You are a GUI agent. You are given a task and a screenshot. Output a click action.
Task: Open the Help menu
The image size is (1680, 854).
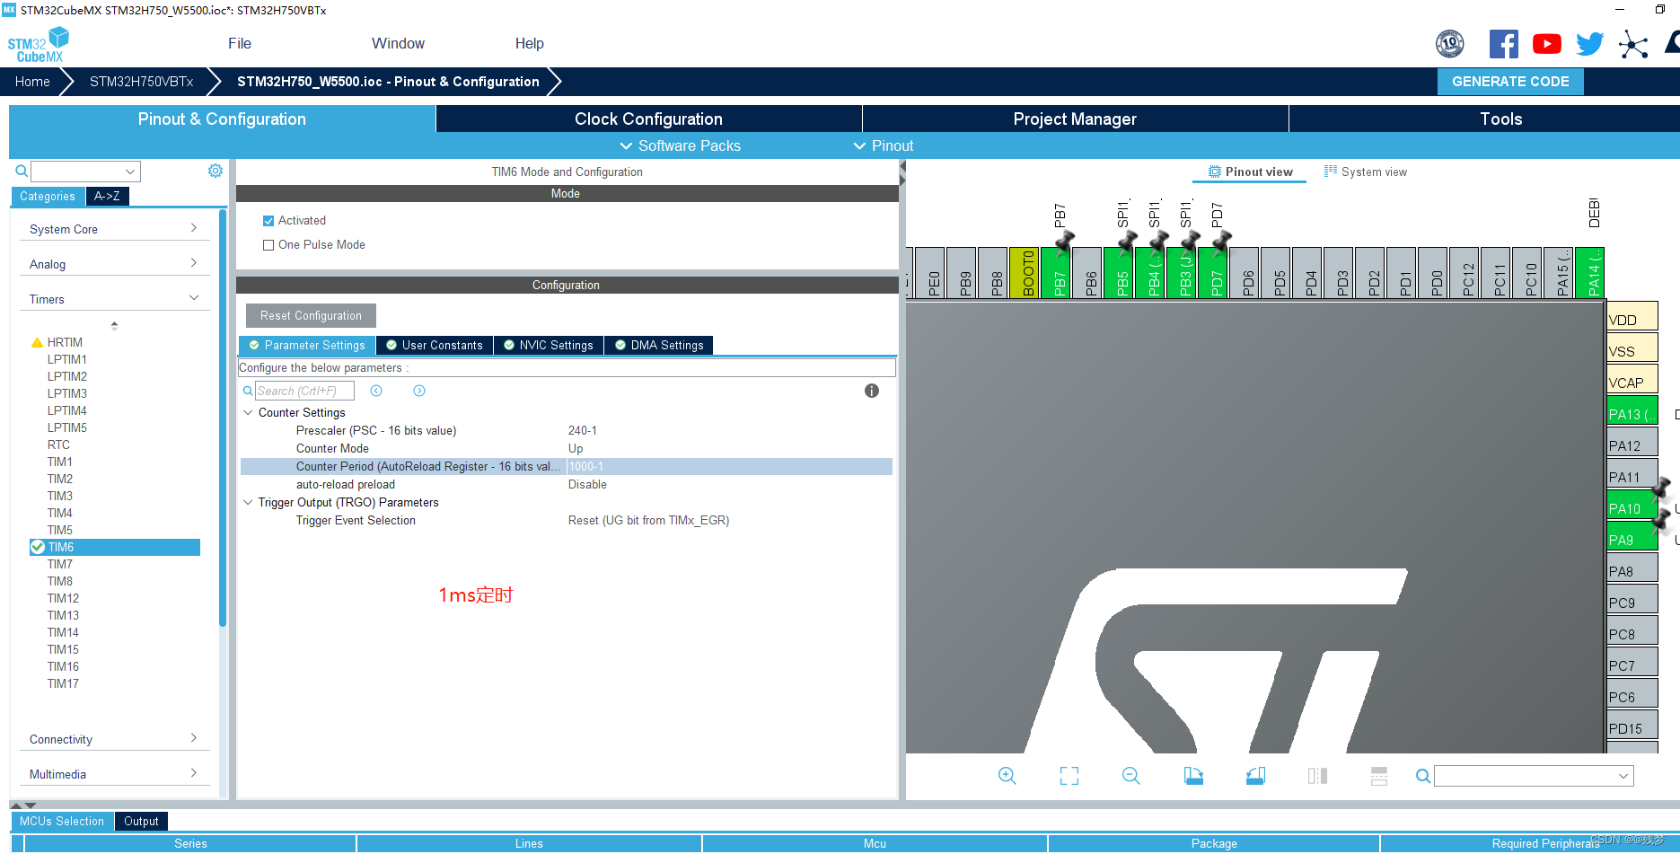click(529, 43)
